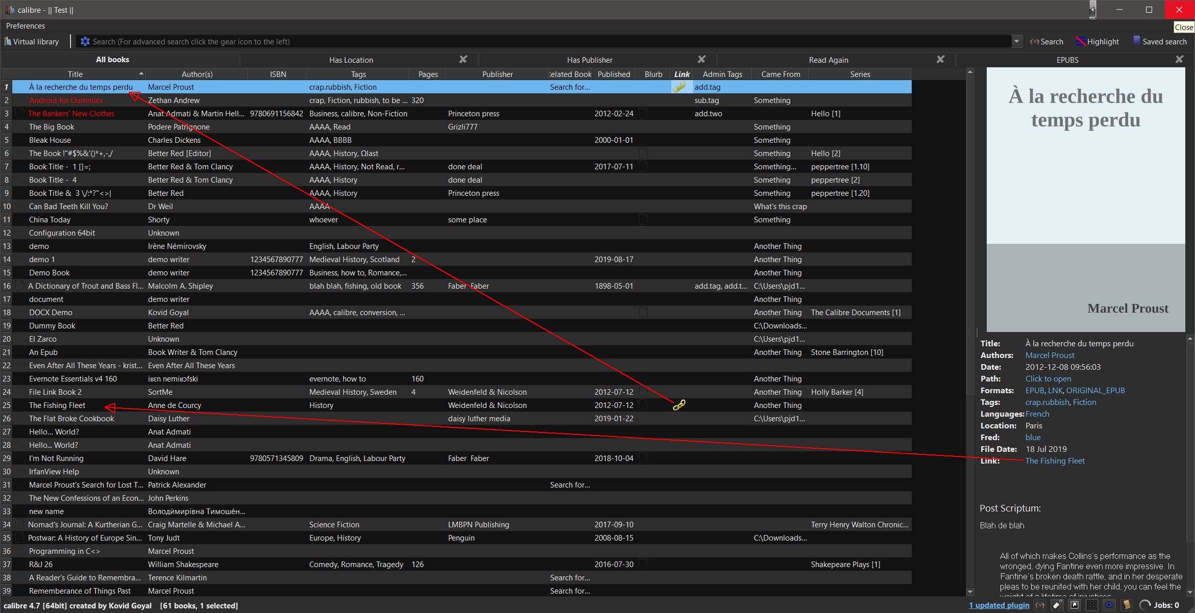
Task: Click the Highlight search results button
Action: pos(1098,42)
